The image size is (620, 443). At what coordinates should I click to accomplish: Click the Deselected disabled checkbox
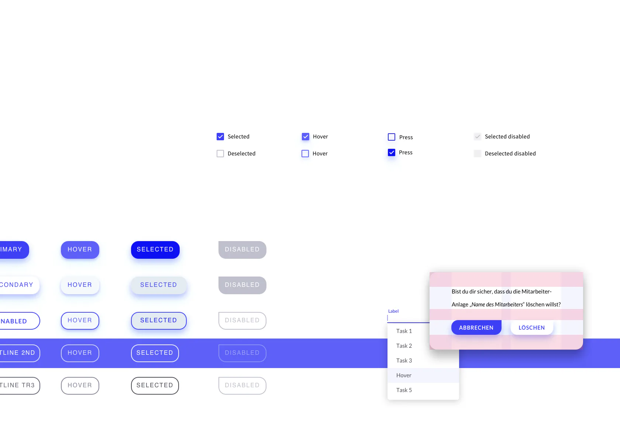(x=478, y=154)
